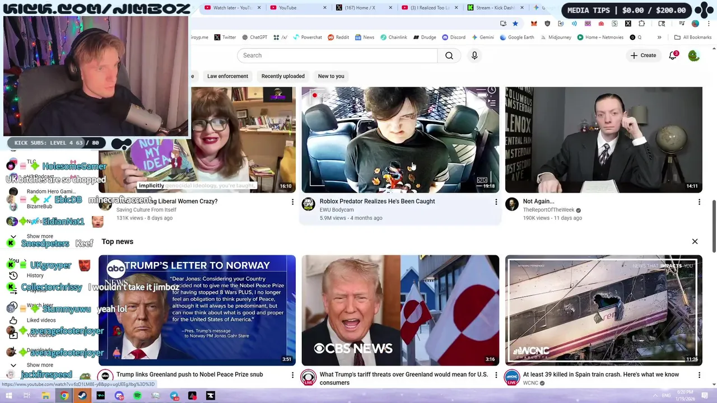This screenshot has height=403, width=717.
Task: Open the Roblox Predator video thumbnail
Action: [400, 140]
